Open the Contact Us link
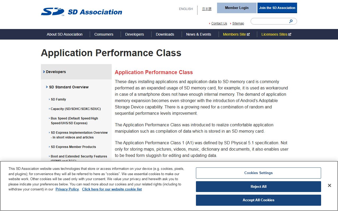This screenshot has width=338, height=211. 219,23
